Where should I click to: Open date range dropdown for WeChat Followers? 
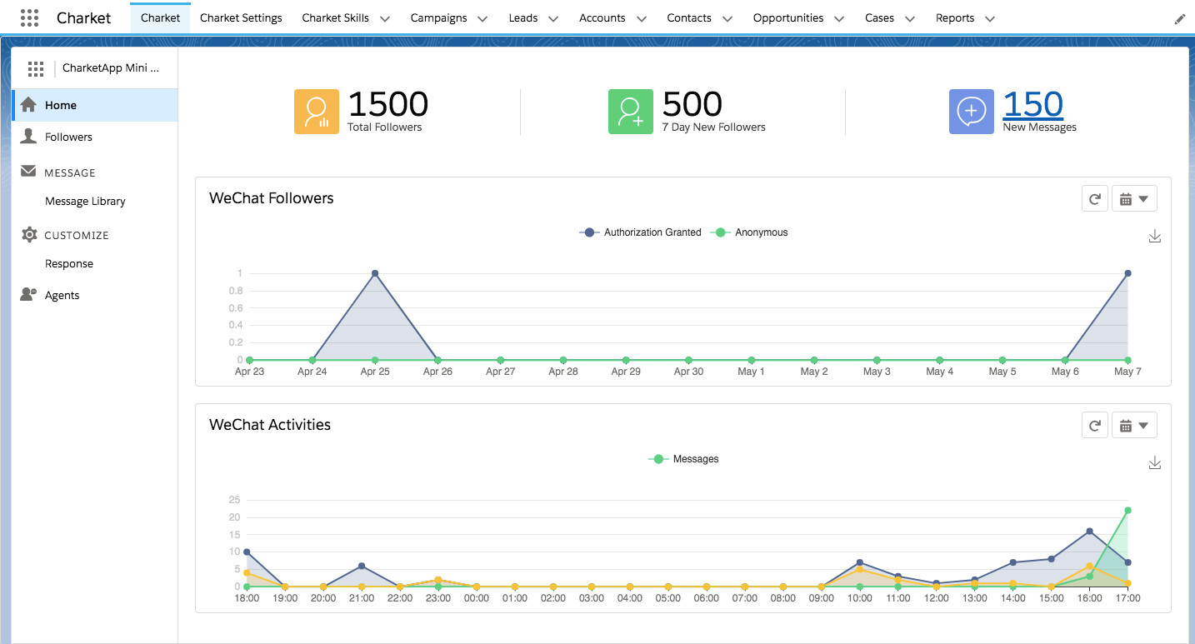(x=1134, y=199)
